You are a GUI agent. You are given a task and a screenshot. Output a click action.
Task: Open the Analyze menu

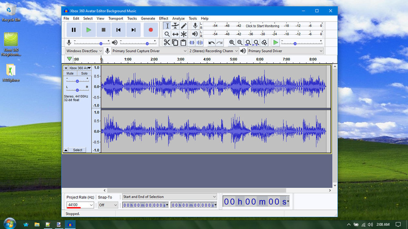click(178, 18)
